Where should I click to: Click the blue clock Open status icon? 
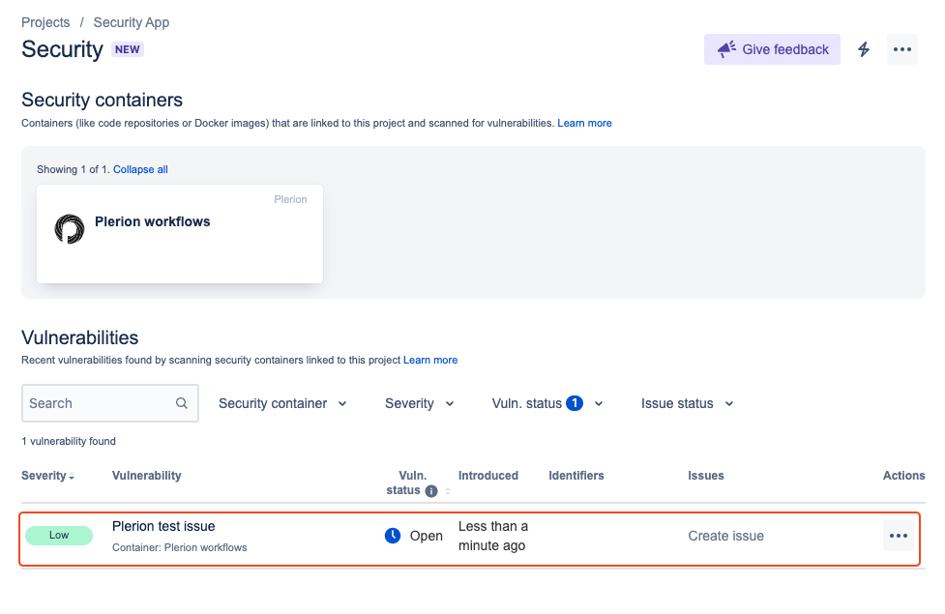point(393,535)
